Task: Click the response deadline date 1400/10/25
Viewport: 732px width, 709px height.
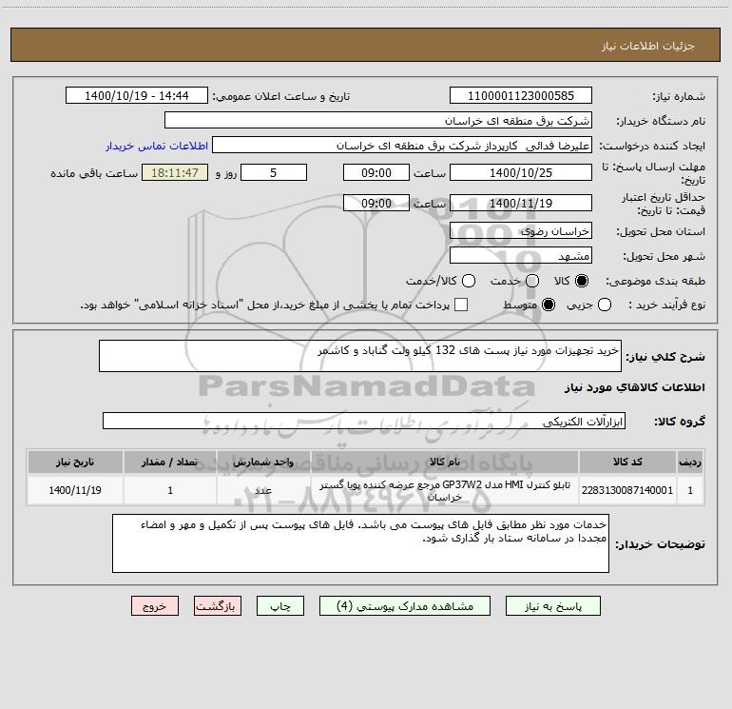Action: click(521, 173)
